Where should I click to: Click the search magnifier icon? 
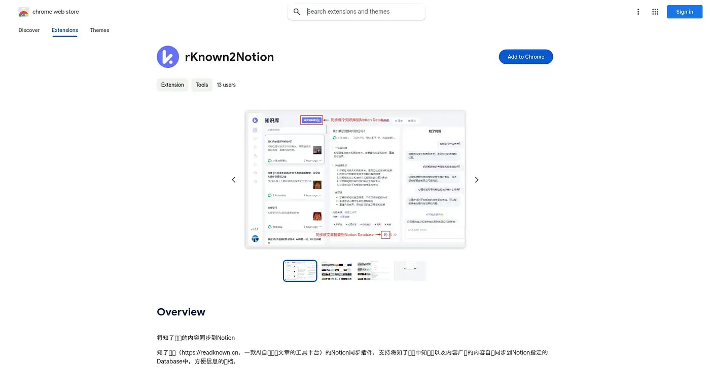[297, 12]
